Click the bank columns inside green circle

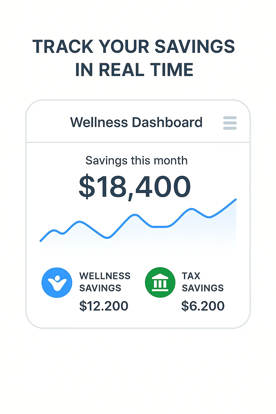(160, 284)
